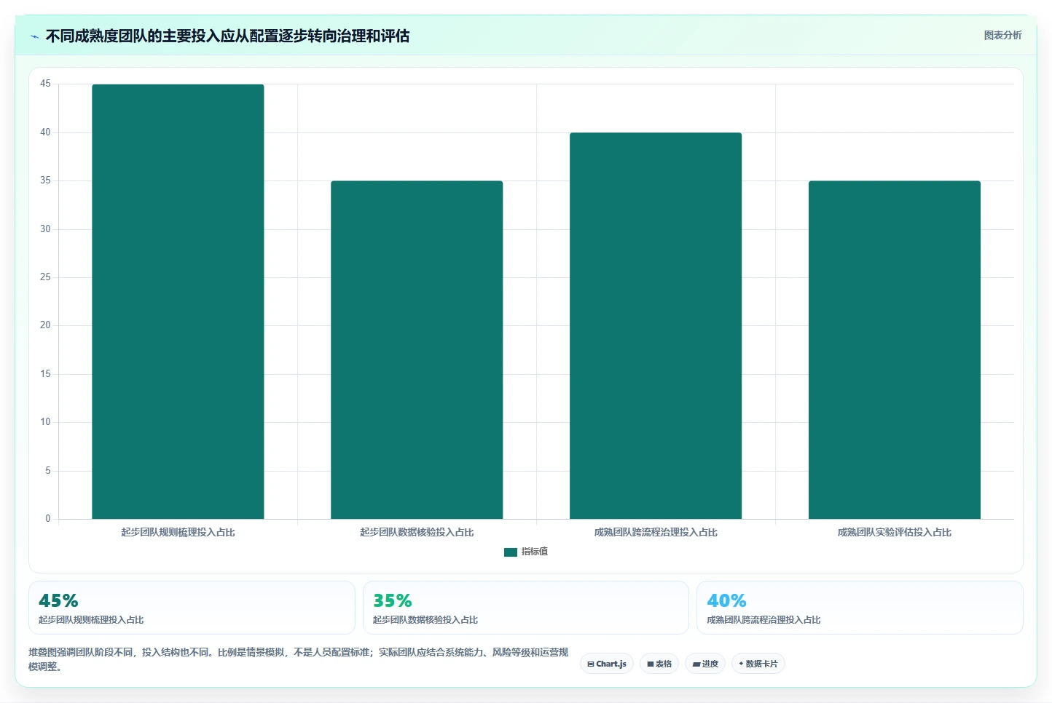
Task: Click the caption under the 45% card
Action: (91, 620)
